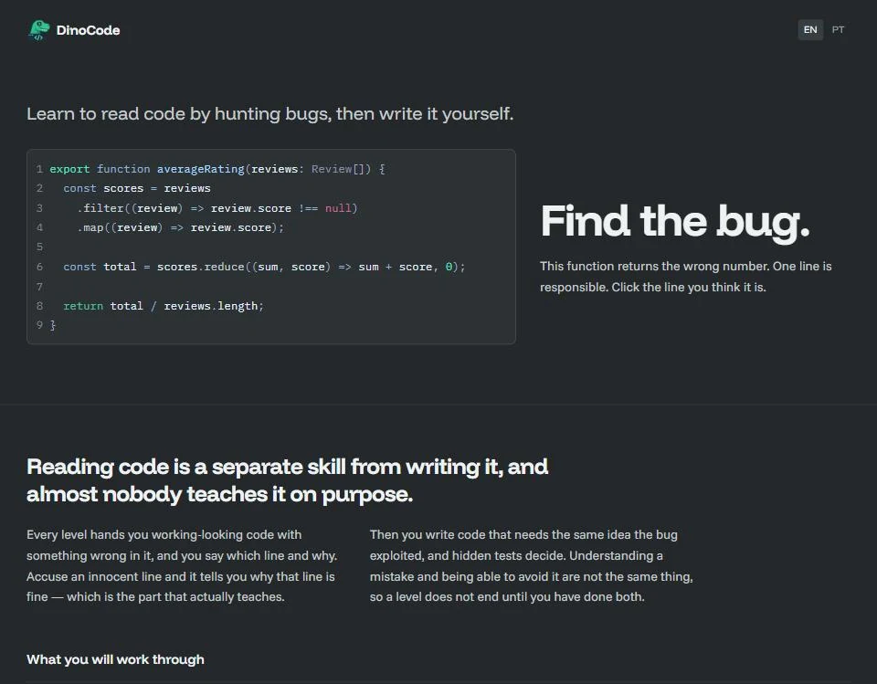The height and width of the screenshot is (684, 877).
Task: Switch language to PT
Action: 838,29
